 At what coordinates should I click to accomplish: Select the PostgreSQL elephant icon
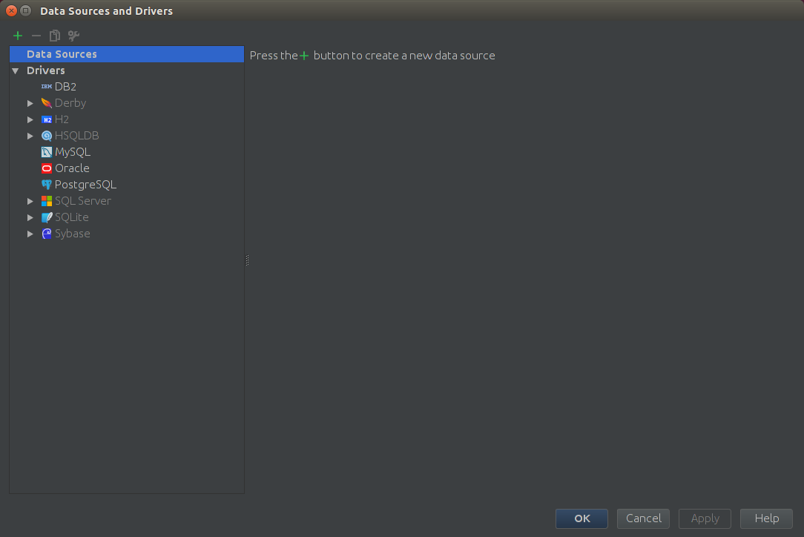pyautogui.click(x=47, y=185)
